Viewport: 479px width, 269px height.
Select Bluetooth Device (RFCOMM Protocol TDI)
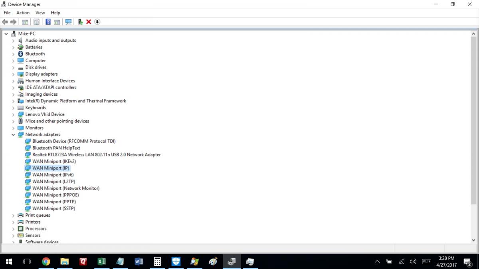74,141
